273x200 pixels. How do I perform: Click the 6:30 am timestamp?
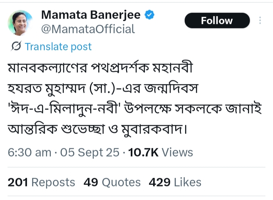pos(29,152)
